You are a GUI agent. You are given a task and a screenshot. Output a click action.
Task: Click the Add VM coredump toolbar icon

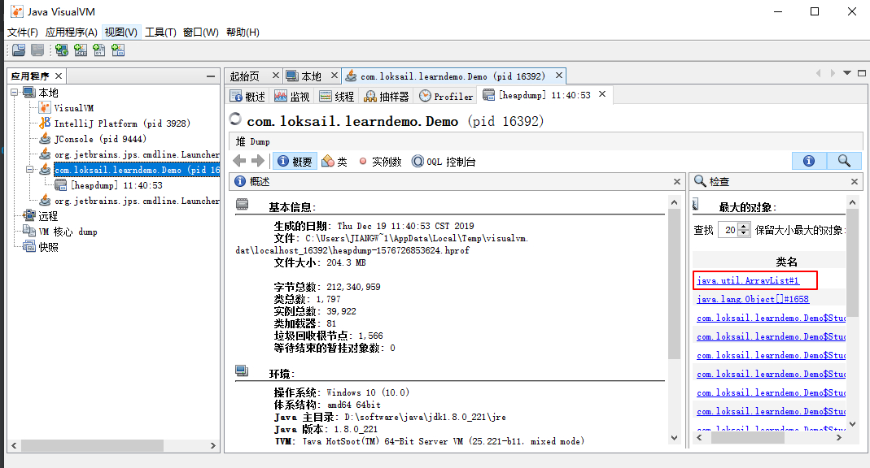click(x=99, y=50)
